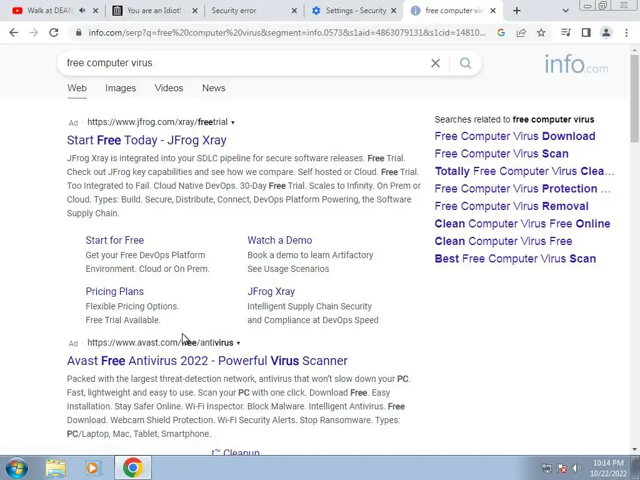This screenshot has height=480, width=640.
Task: Click the Google icon in address bar
Action: (x=501, y=32)
